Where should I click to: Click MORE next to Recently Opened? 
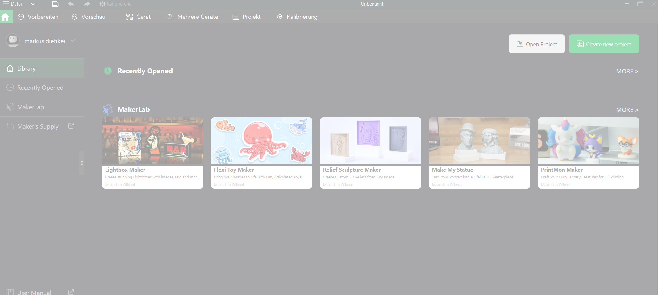point(627,71)
